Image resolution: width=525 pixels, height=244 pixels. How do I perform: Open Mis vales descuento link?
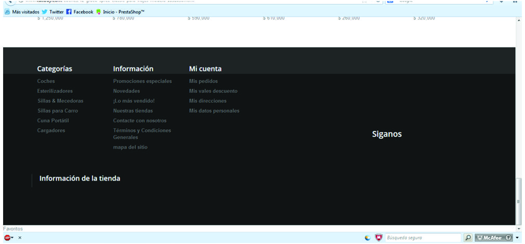(213, 91)
